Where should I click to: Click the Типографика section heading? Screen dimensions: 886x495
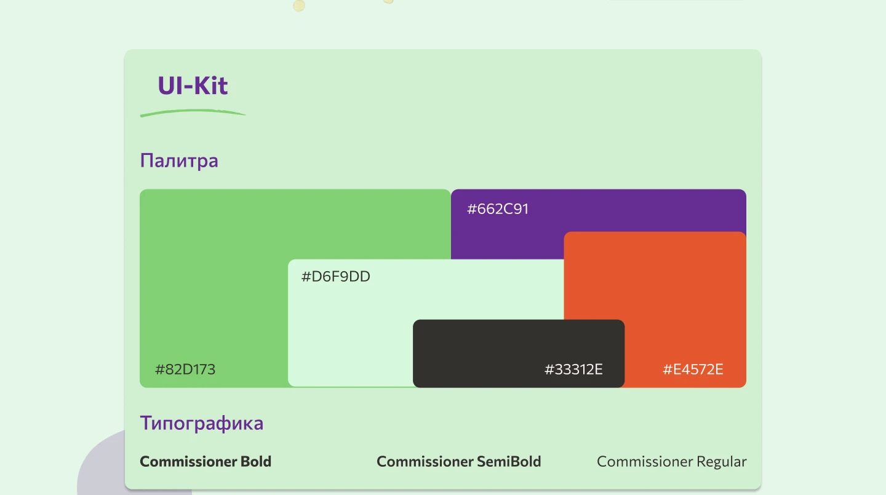(x=202, y=423)
